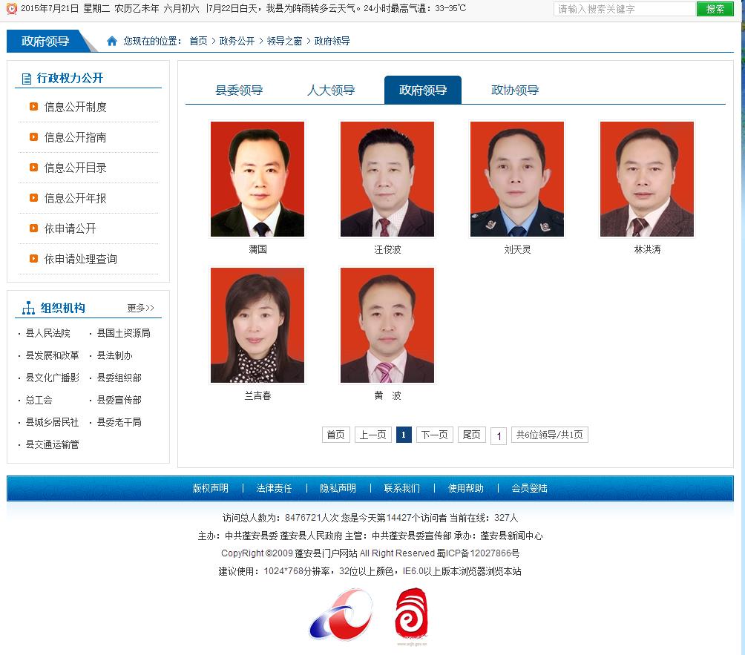Image resolution: width=745 pixels, height=655 pixels.
Task: Click the search keyword input field
Action: coord(623,9)
